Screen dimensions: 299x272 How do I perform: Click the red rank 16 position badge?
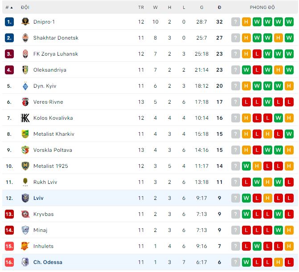point(9,262)
